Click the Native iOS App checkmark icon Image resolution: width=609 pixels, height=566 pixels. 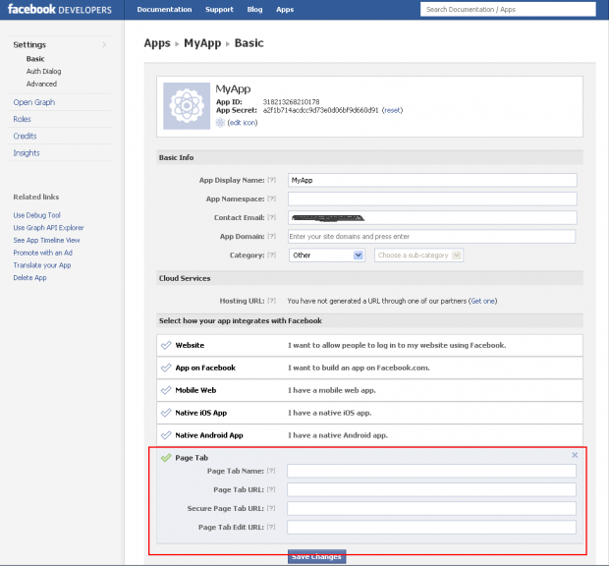point(166,413)
